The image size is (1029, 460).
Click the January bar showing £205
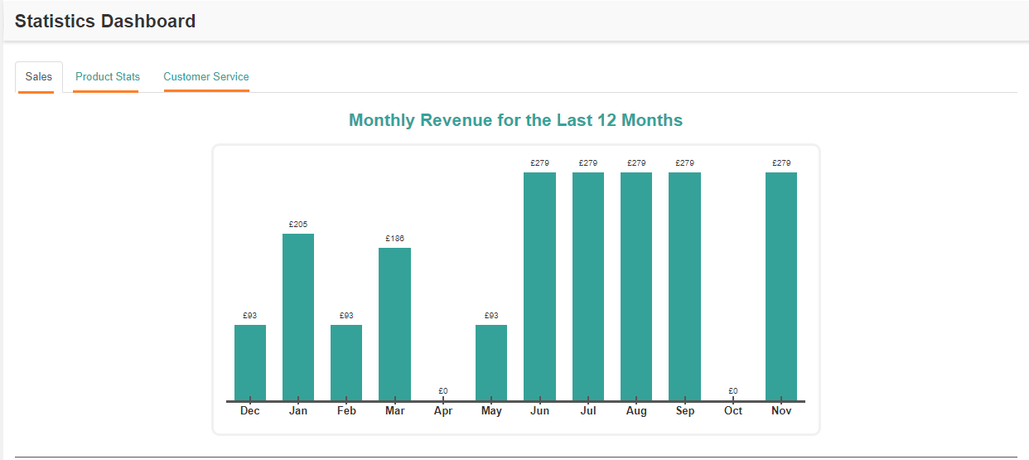[298, 317]
